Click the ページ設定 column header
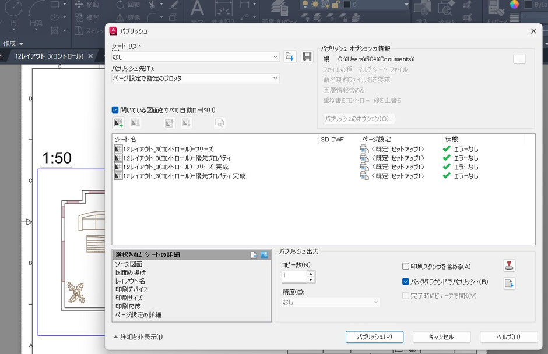548x354 pixels. [x=401, y=139]
